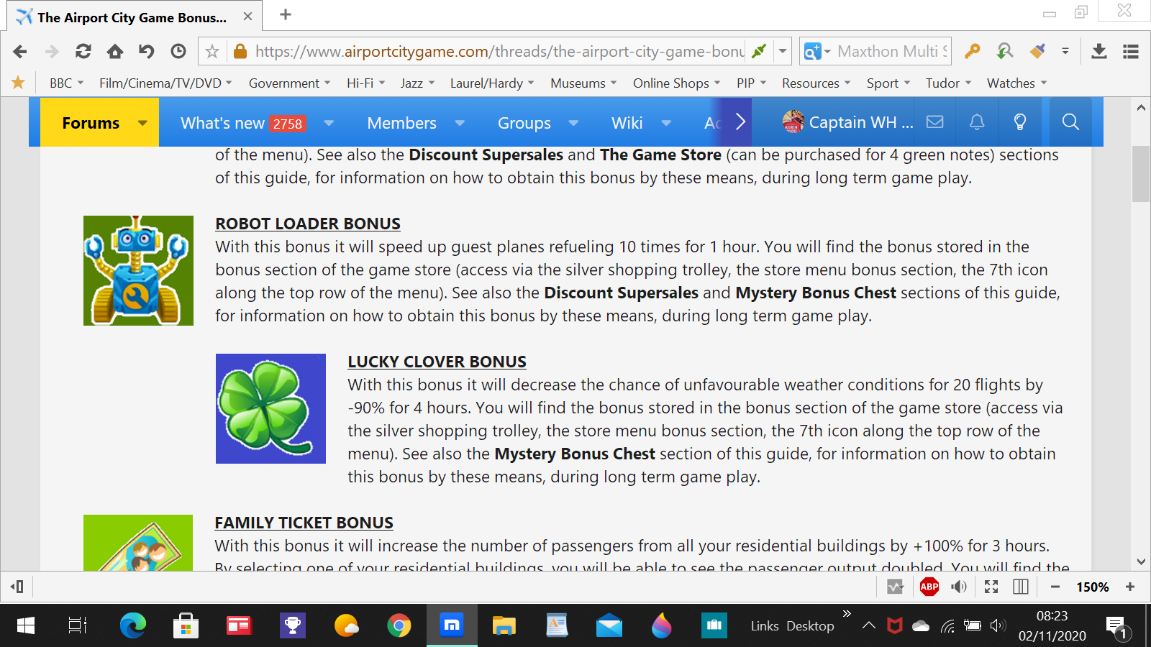Open forum inbox envelope icon
The image size is (1151, 647).
[934, 122]
